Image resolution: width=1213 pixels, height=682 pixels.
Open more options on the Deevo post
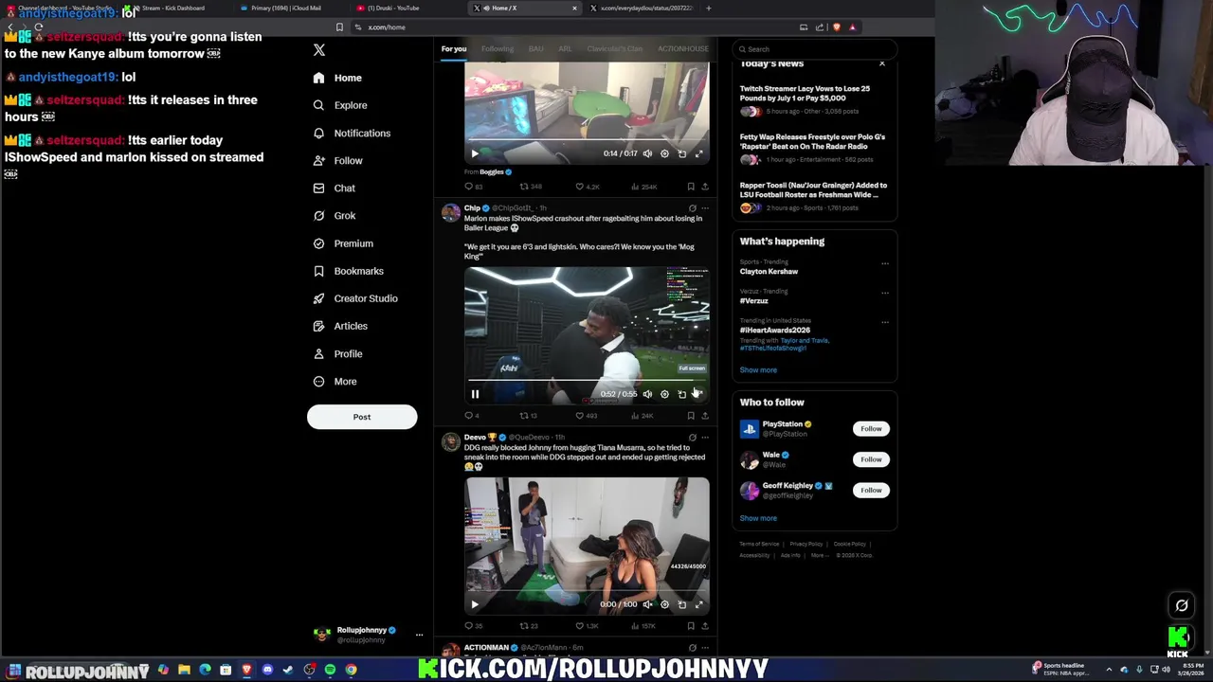[704, 438]
